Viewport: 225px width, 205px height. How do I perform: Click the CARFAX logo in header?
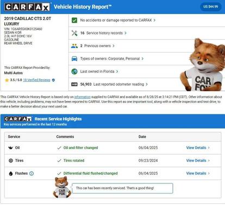(27, 7)
